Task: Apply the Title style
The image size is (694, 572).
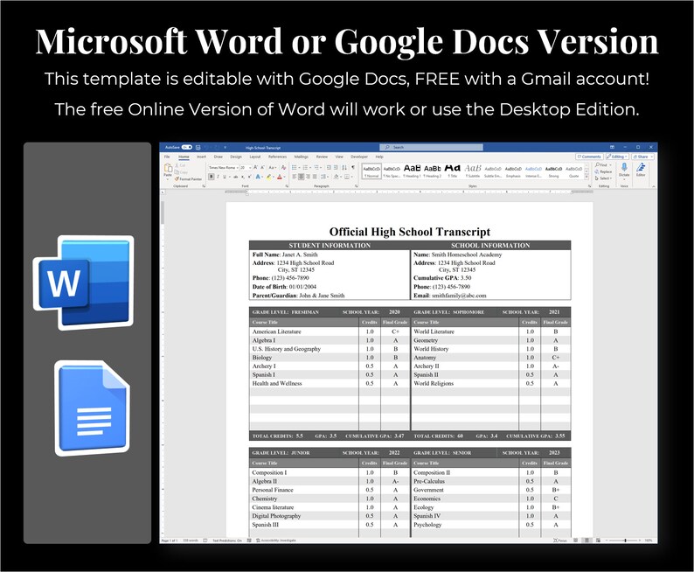Action: tap(453, 171)
